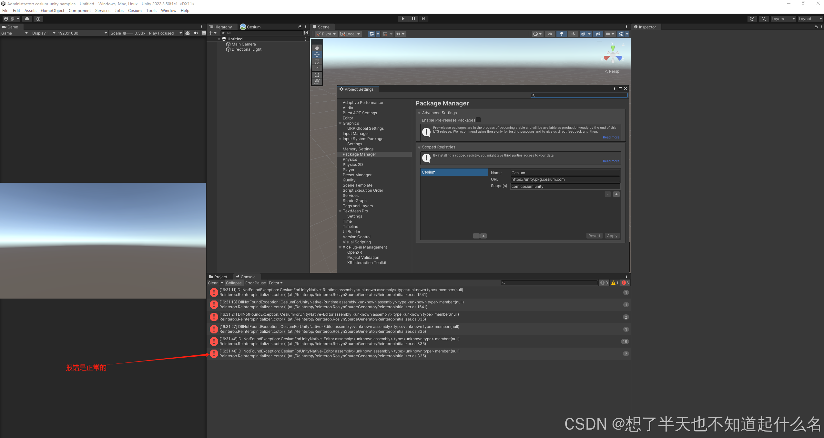Toggle 2D mode in Scene view
This screenshot has height=438, width=824.
tap(550, 34)
